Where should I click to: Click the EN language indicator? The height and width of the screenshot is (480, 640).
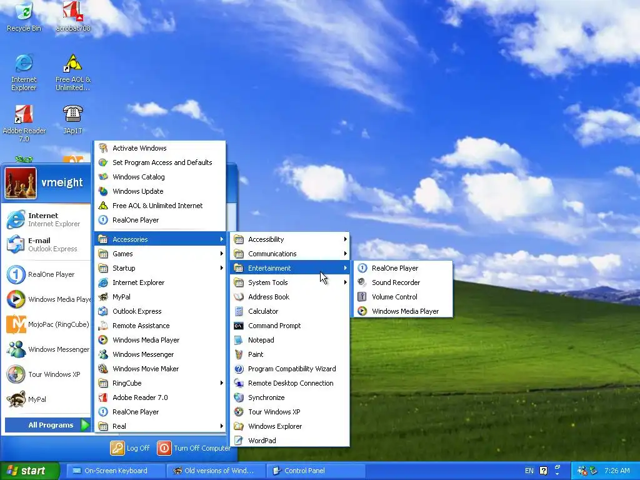[x=529, y=471]
